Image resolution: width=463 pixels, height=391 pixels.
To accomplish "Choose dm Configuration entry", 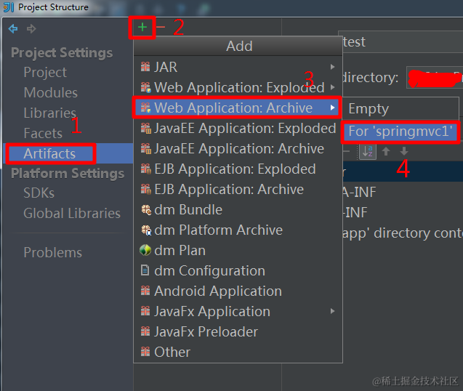I will pyautogui.click(x=238, y=270).
